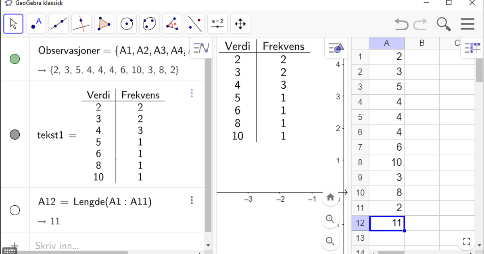The height and width of the screenshot is (254, 484).
Task: Select the Line tool
Action: 58,23
